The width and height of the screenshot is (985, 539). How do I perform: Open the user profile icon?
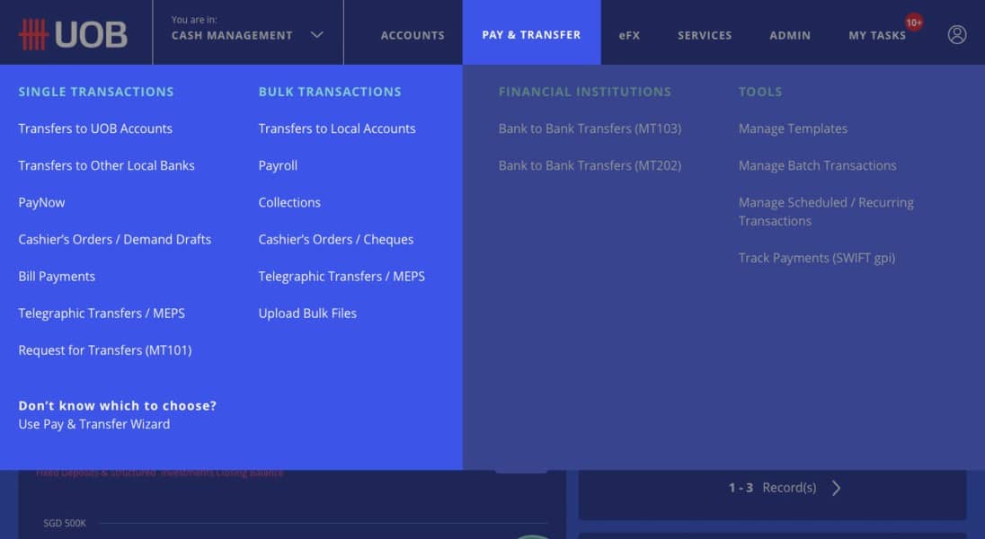[x=957, y=34]
